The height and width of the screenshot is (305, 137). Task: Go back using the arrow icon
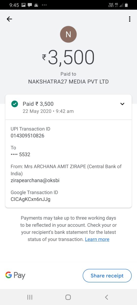(x=9, y=19)
